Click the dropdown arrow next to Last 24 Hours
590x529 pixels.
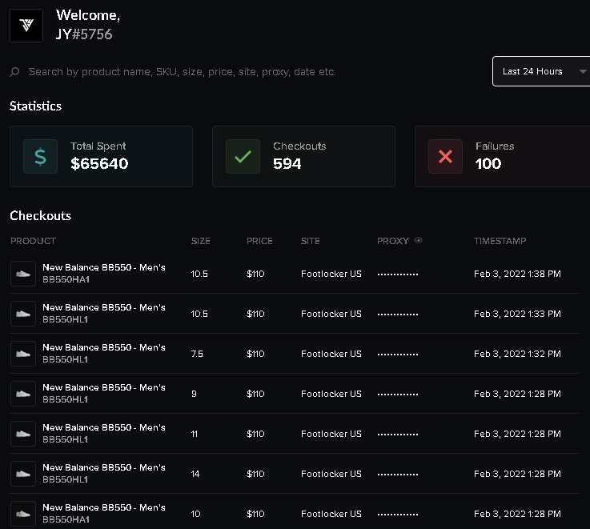tap(583, 71)
